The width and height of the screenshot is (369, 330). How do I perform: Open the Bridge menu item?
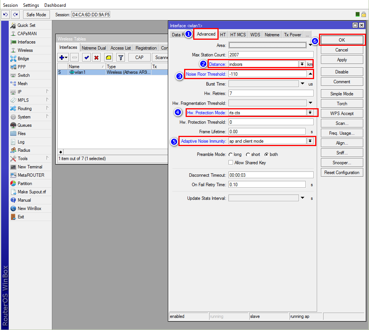(x=23, y=59)
